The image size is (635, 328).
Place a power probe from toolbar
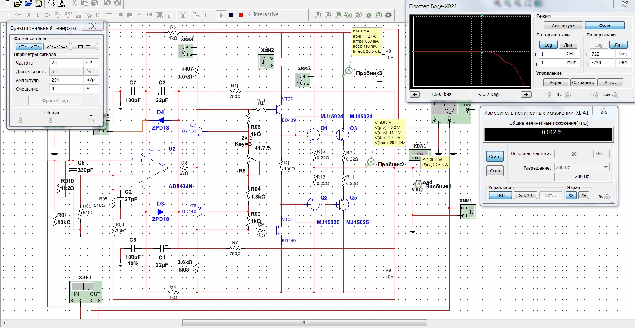pyautogui.click(x=338, y=15)
